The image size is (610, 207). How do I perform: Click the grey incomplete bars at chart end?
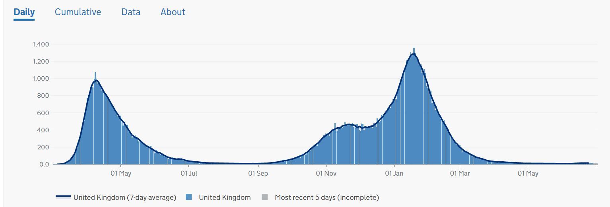click(594, 163)
